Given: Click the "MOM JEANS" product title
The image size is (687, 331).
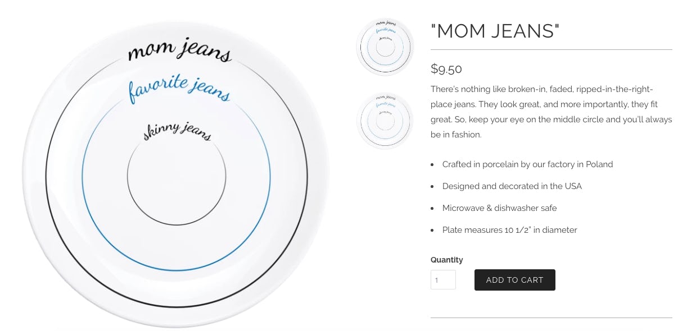Looking at the screenshot, I should (x=495, y=31).
